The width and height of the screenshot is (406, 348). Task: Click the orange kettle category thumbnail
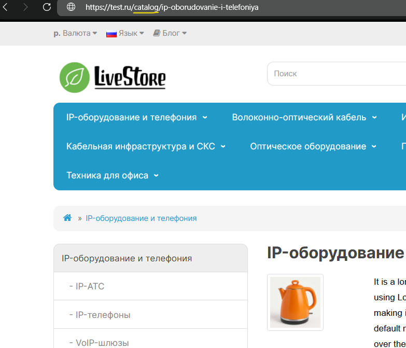point(295,302)
